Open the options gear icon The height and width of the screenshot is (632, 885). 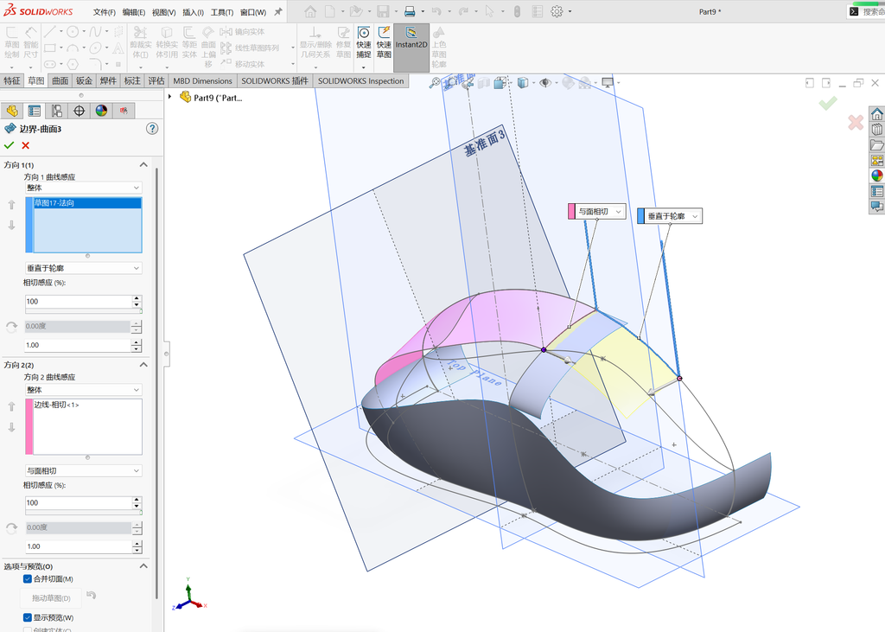pos(557,11)
